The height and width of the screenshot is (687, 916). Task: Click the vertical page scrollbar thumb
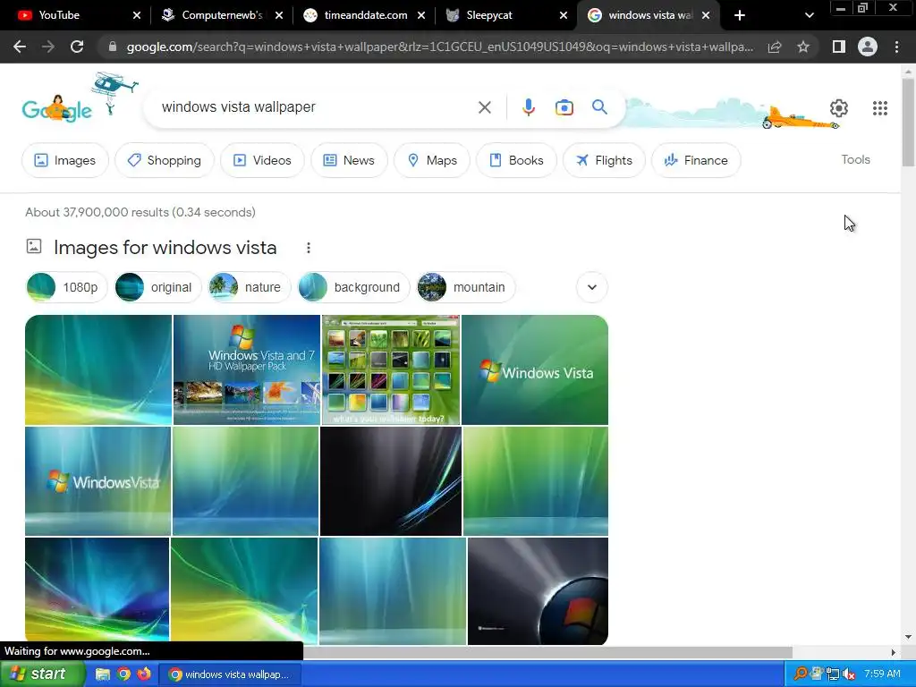tap(908, 123)
